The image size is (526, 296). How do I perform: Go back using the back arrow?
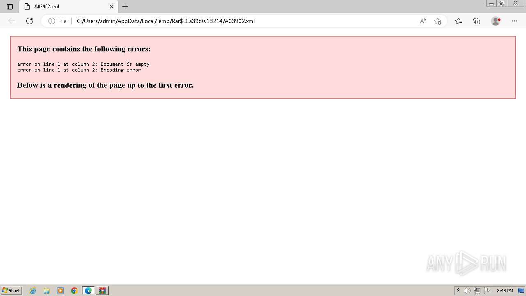[12, 21]
